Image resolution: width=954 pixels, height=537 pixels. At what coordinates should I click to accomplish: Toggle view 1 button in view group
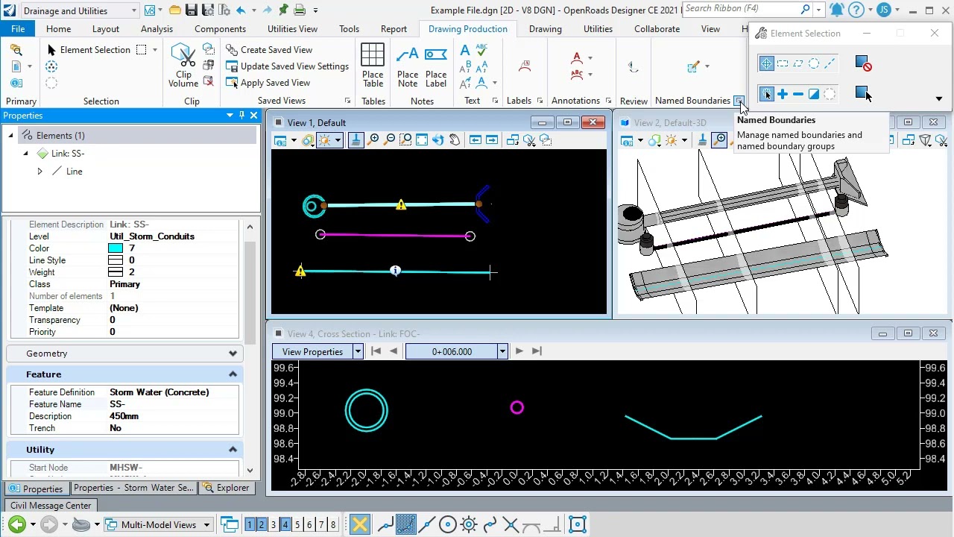click(x=250, y=525)
